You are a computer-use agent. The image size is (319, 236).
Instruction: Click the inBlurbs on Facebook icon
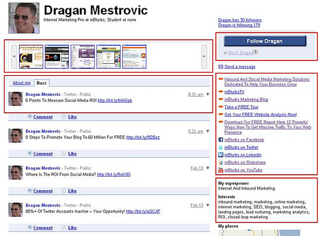(x=221, y=140)
